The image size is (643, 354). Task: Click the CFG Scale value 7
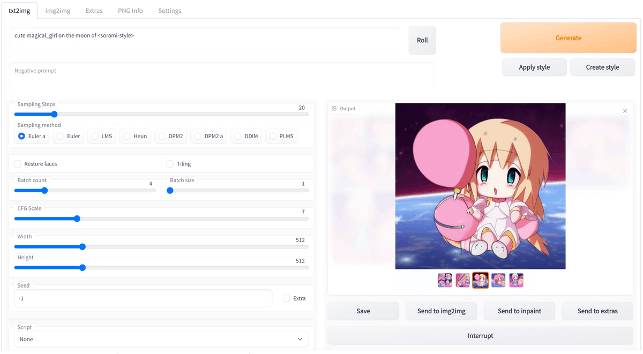pyautogui.click(x=303, y=212)
